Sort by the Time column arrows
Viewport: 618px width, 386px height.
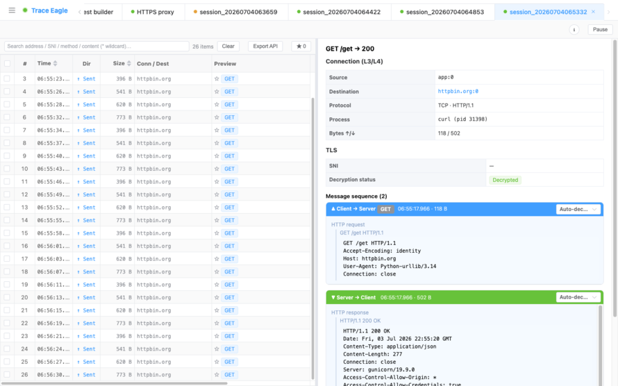pos(55,63)
